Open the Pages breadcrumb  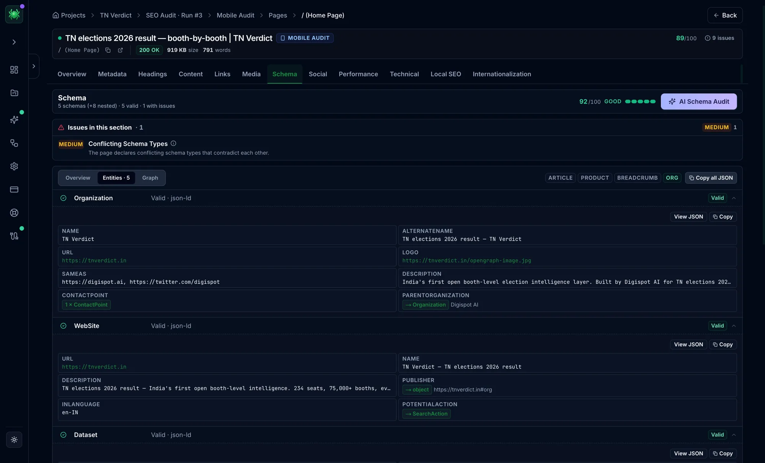(278, 15)
